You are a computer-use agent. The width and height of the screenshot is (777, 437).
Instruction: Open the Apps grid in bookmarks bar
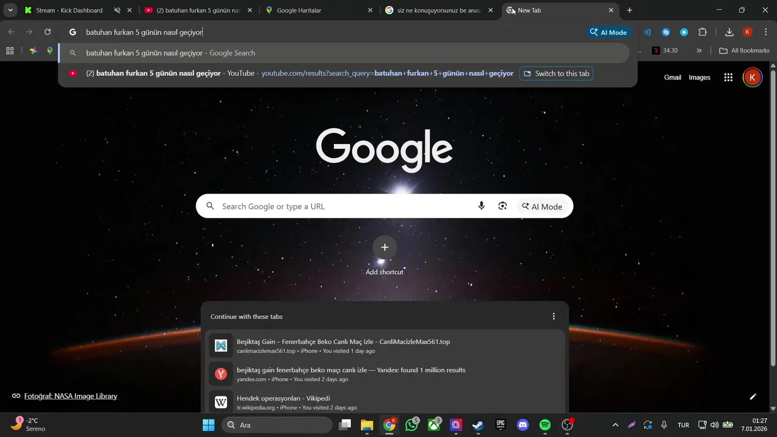pyautogui.click(x=10, y=51)
